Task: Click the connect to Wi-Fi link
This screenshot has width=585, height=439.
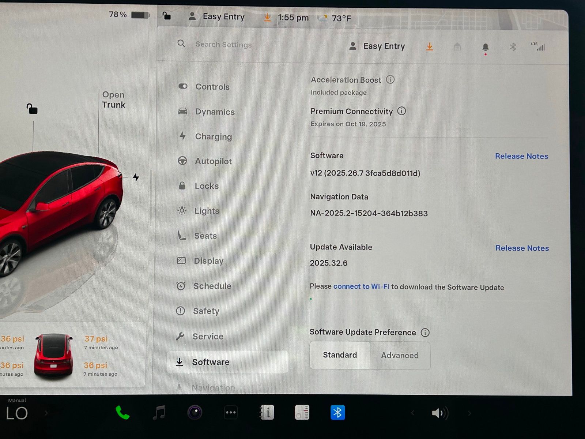Action: pyautogui.click(x=361, y=286)
